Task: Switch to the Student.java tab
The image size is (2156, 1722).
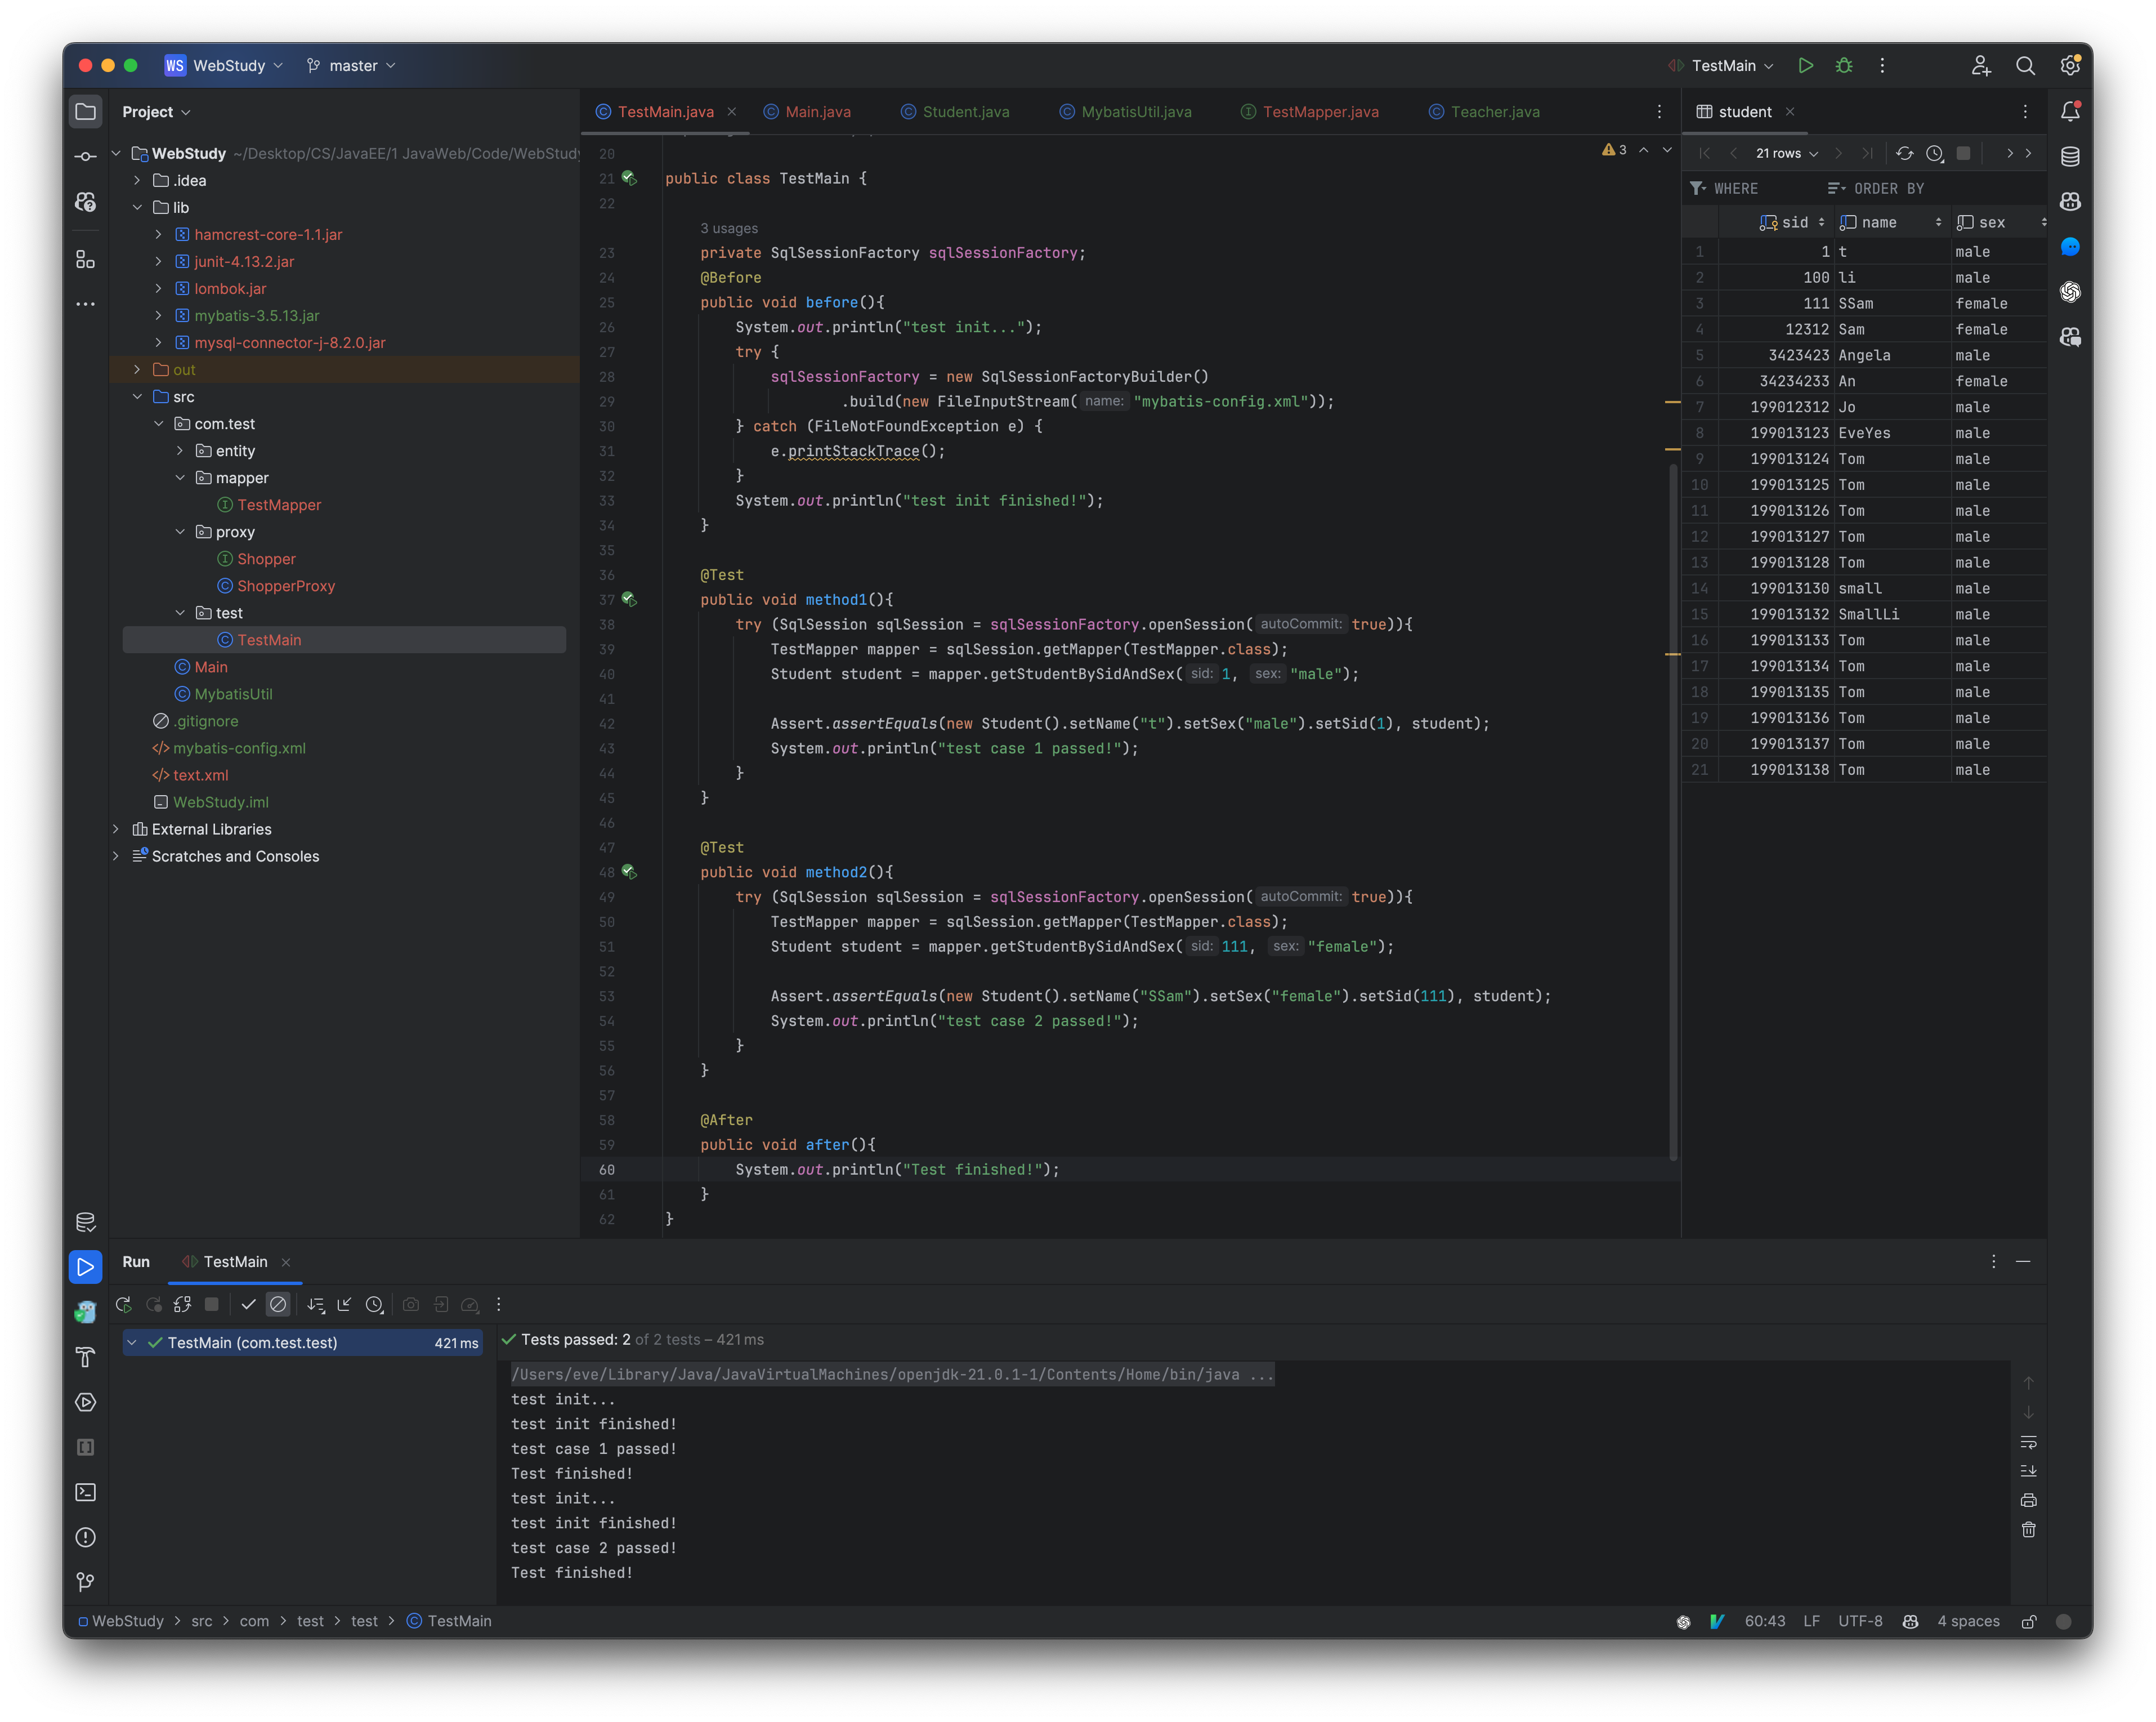Action: pos(965,112)
